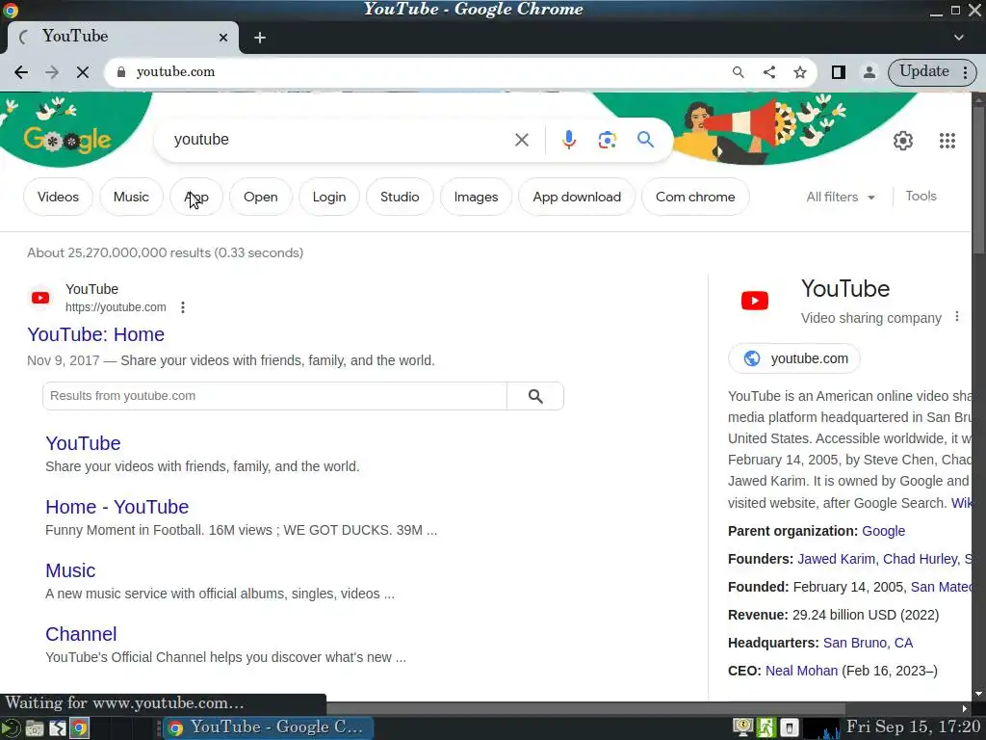
Task: Select the Images filter chip
Action: click(x=476, y=197)
